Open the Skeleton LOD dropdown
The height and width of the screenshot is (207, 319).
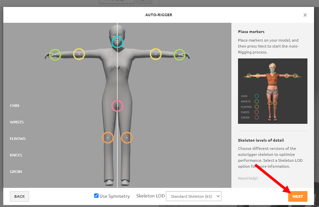pos(194,196)
